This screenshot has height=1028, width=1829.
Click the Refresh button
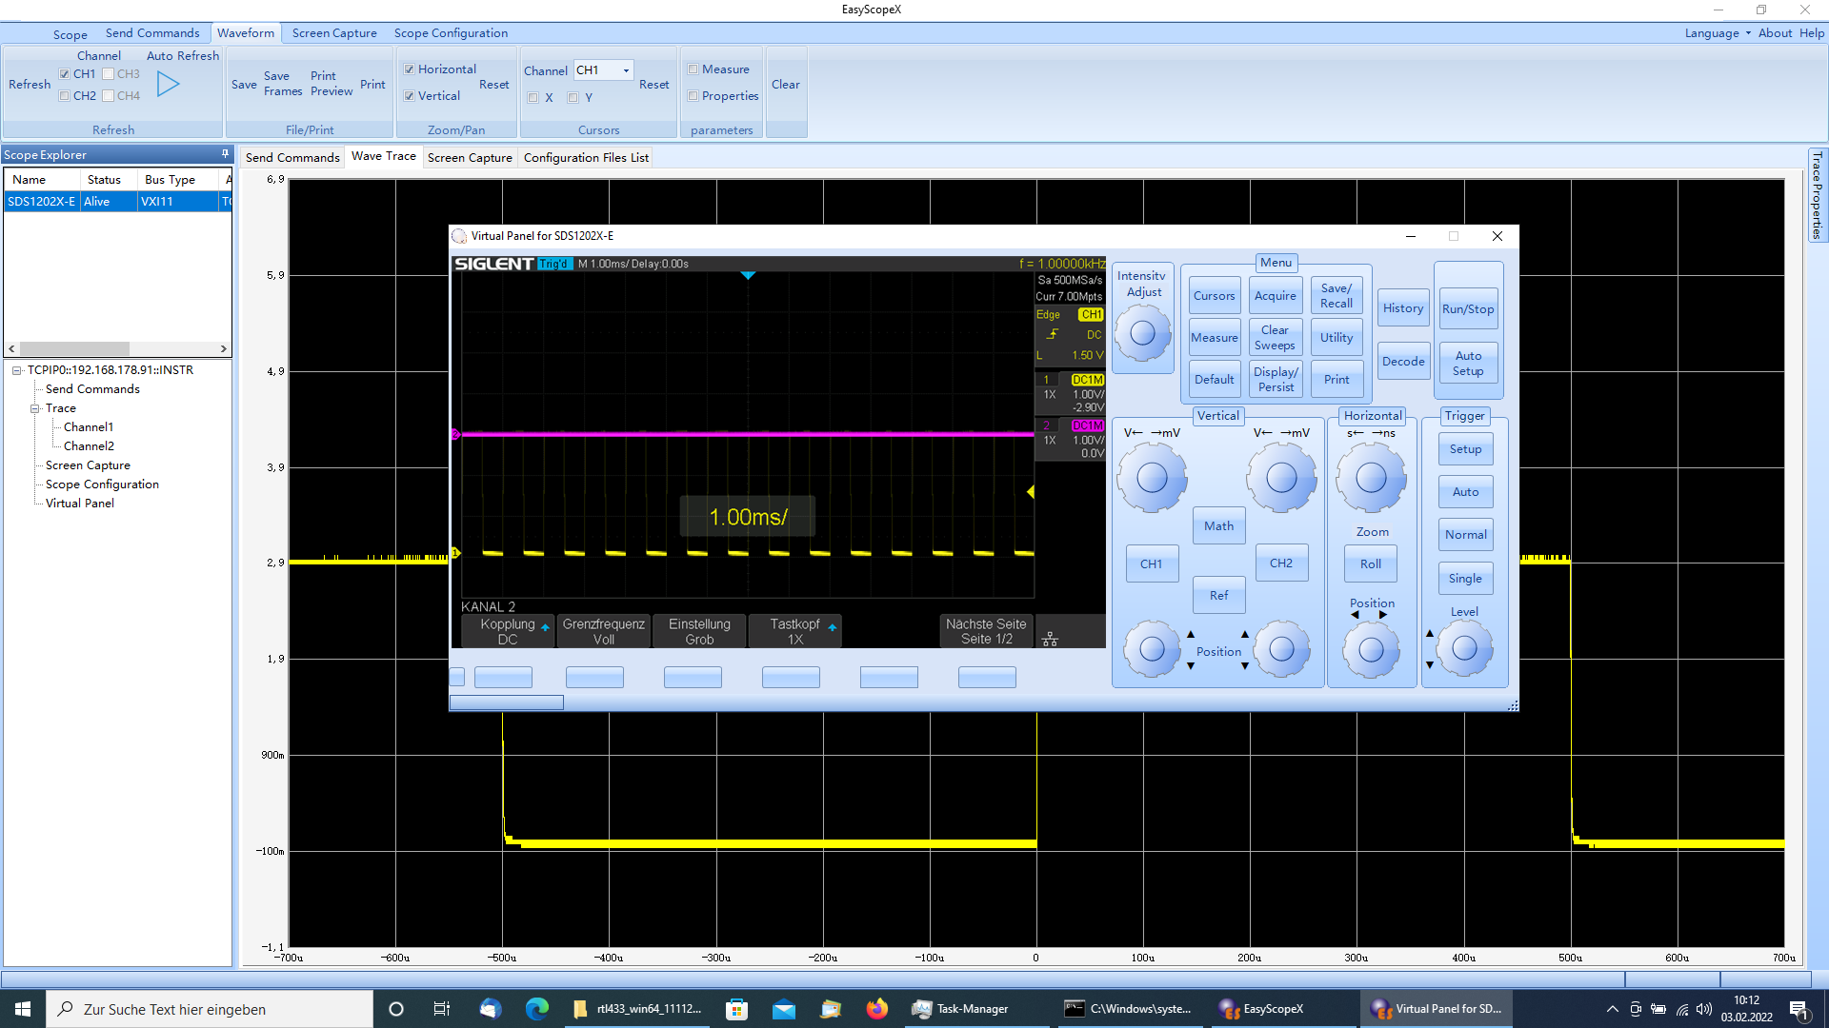point(30,85)
